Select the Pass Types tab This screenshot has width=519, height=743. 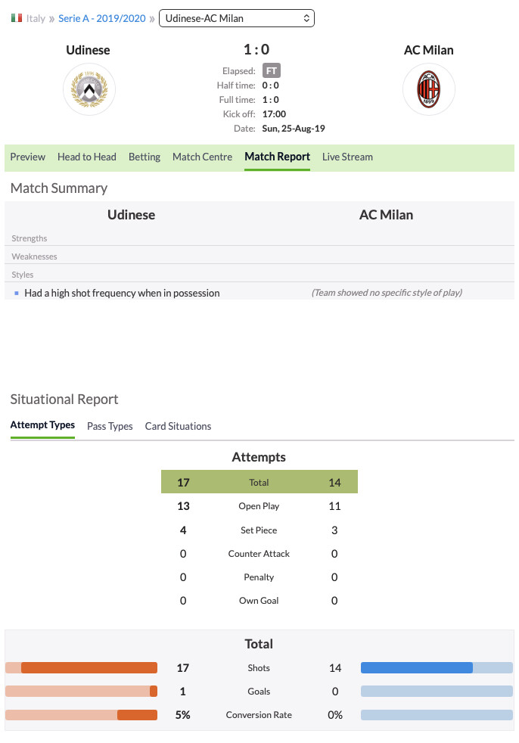(110, 426)
